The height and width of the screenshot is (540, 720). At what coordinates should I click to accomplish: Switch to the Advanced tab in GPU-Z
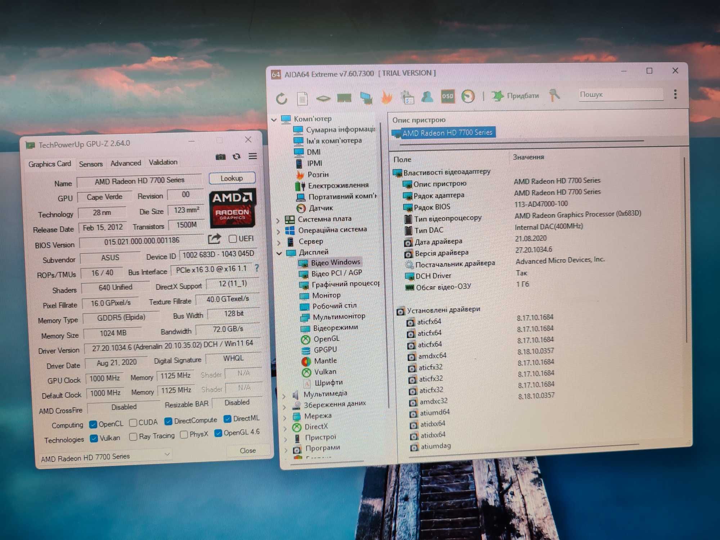tap(126, 163)
